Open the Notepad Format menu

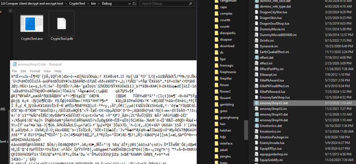35,71
